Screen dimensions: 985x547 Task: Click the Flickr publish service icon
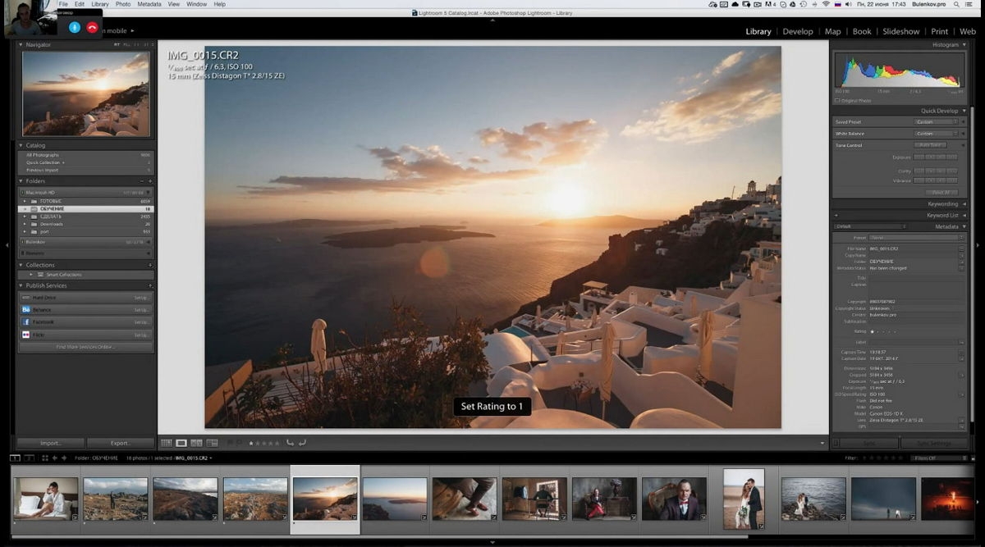[x=26, y=335]
